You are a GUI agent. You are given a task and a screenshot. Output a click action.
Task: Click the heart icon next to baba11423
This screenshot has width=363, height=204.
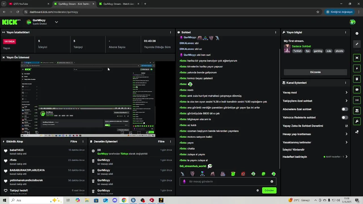[x=6, y=151]
